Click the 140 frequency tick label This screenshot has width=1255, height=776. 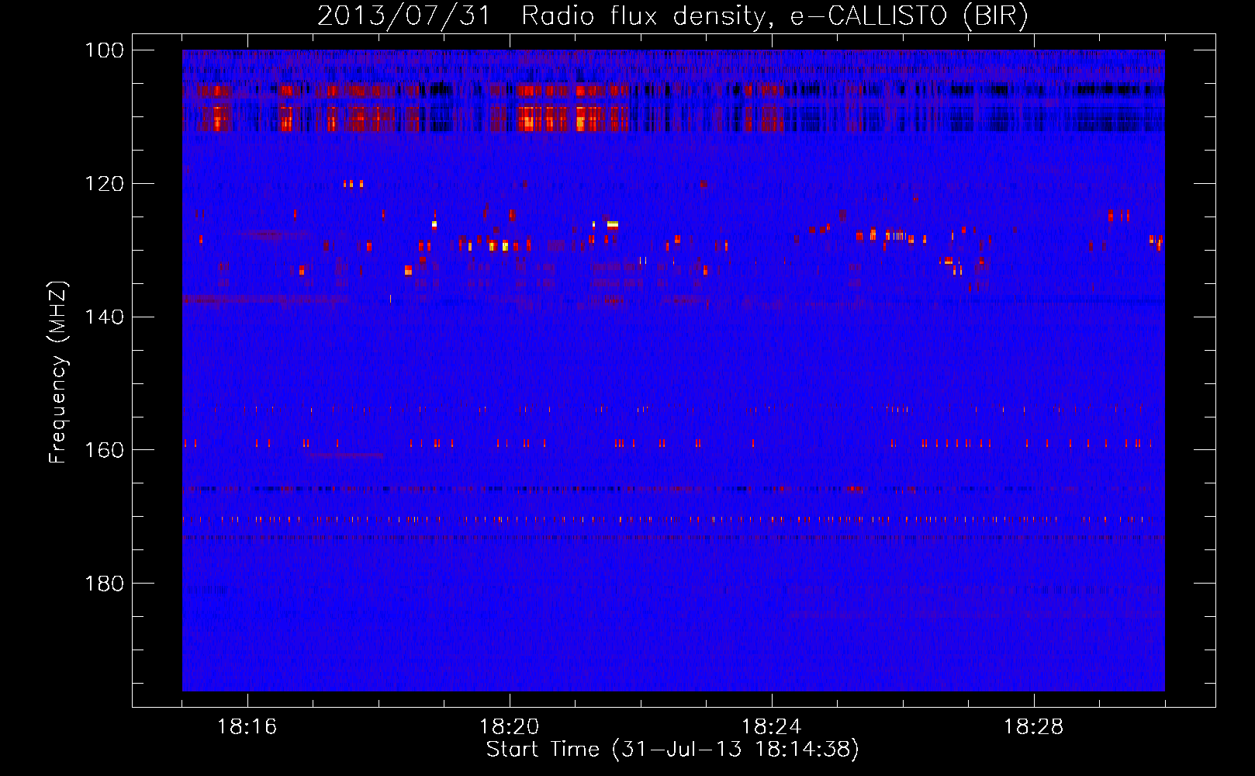[x=104, y=317]
